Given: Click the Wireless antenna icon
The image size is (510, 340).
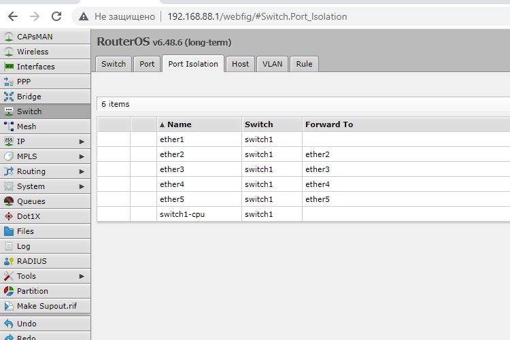Looking at the screenshot, I should coord(9,52).
